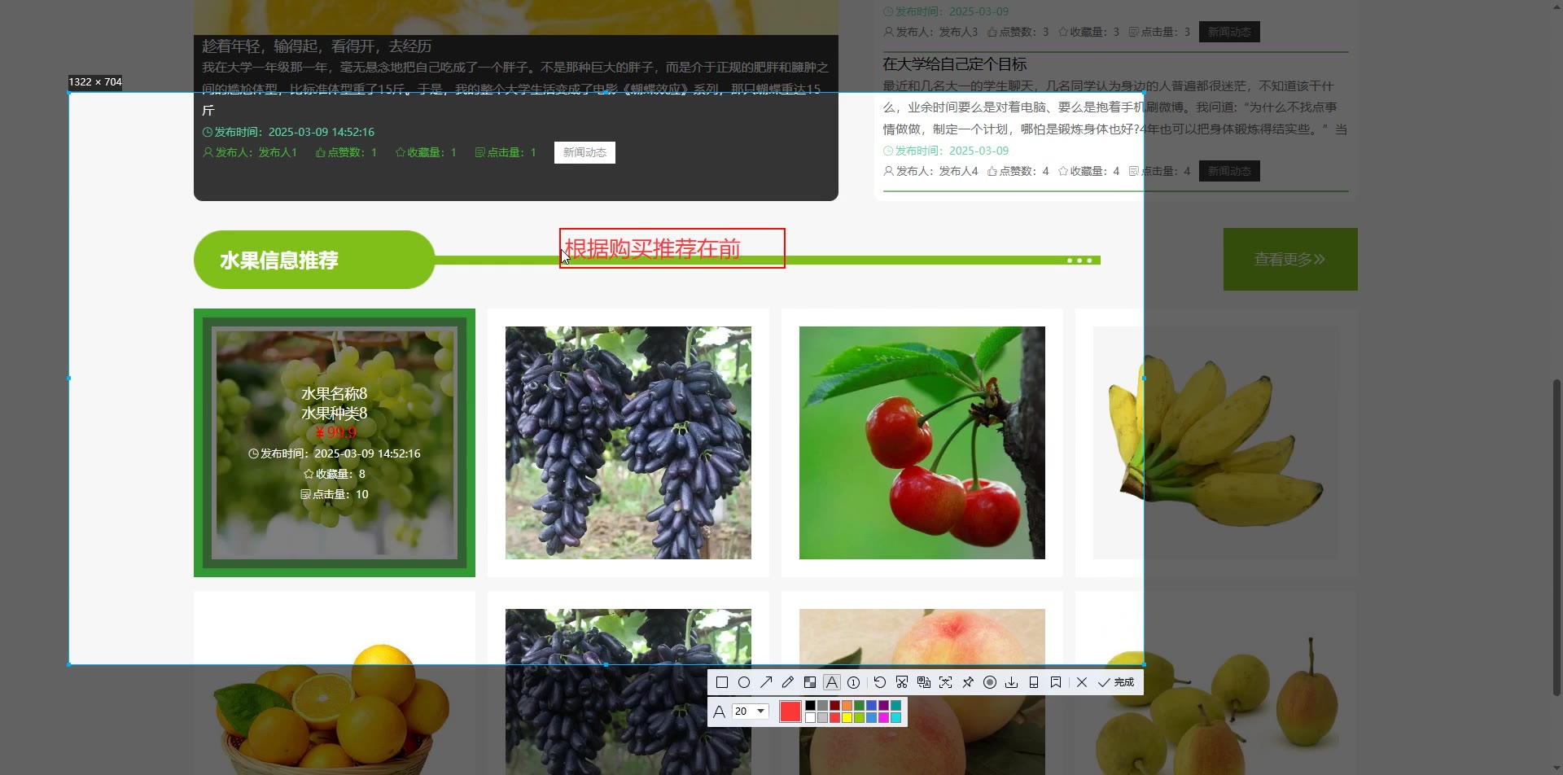Pick the purple color swatch
This screenshot has width=1563, height=775.
tap(884, 706)
